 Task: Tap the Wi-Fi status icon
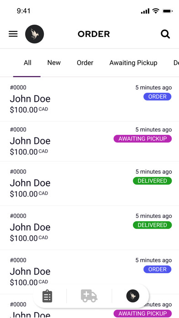pos(156,11)
